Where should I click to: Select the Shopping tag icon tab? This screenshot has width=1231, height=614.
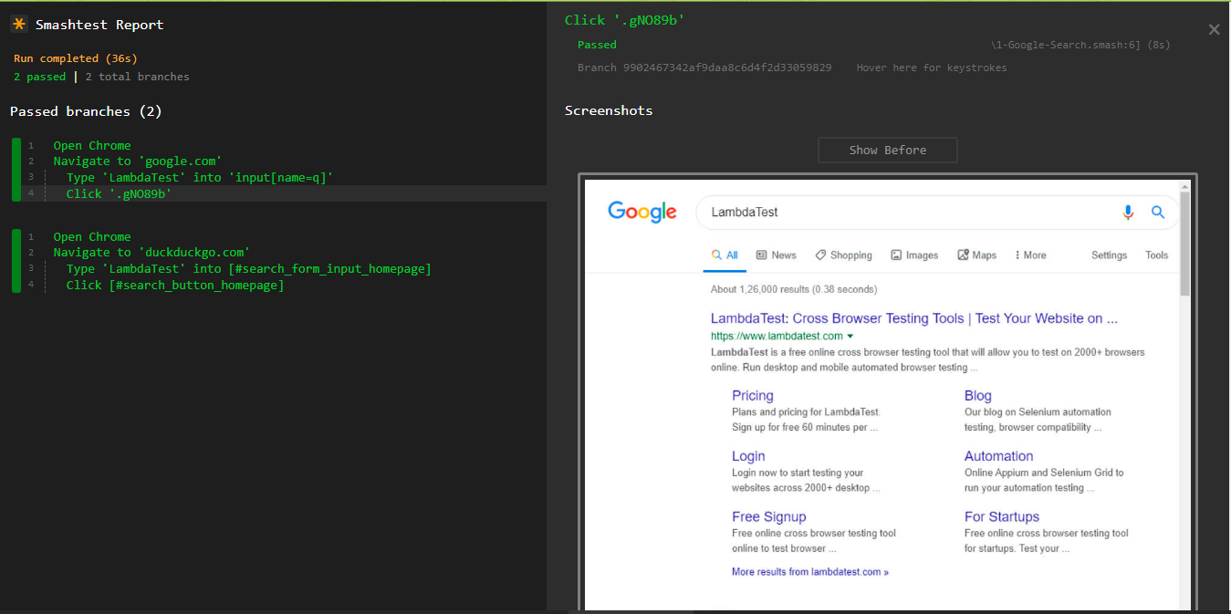click(821, 255)
